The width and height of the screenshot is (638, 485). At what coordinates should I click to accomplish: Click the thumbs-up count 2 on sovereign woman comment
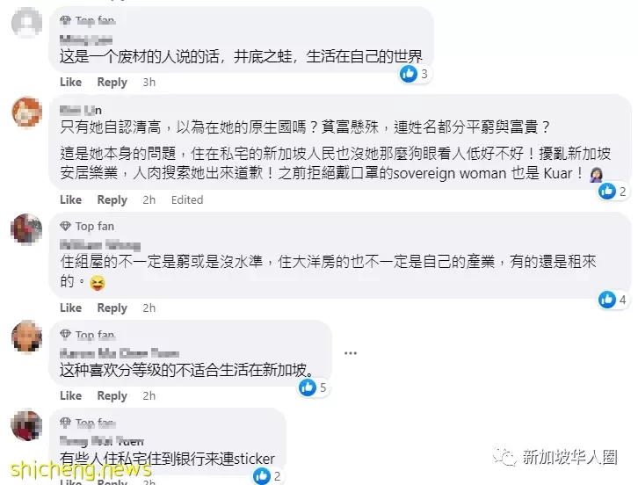tap(613, 192)
